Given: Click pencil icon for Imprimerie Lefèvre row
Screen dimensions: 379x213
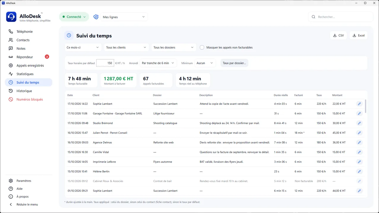Looking at the screenshot, I should 359,162.
